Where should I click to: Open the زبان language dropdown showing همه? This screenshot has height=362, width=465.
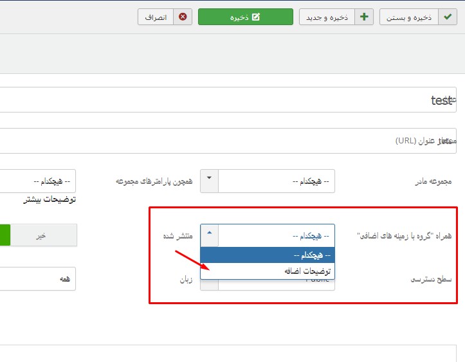coord(38,278)
